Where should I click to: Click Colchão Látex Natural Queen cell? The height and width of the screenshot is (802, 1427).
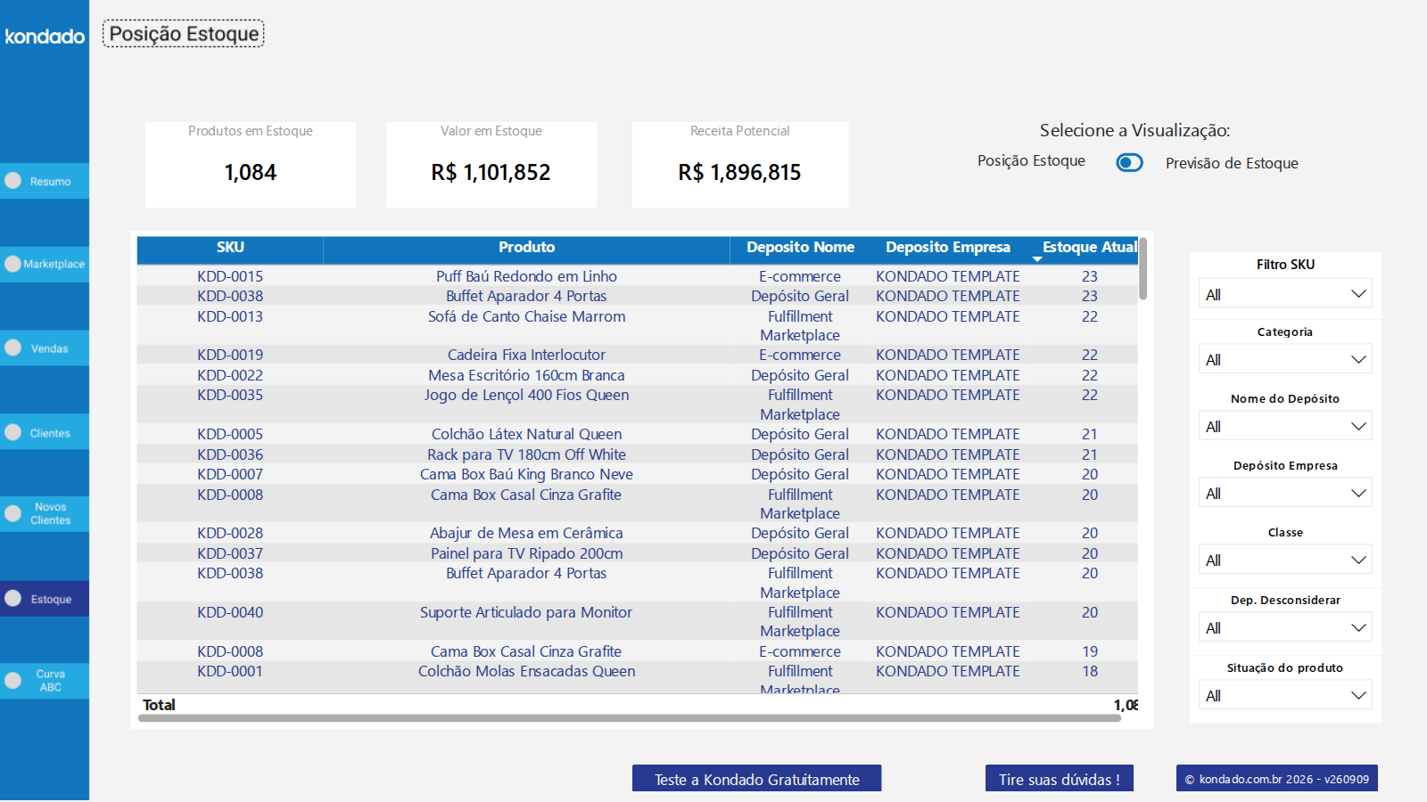[526, 434]
